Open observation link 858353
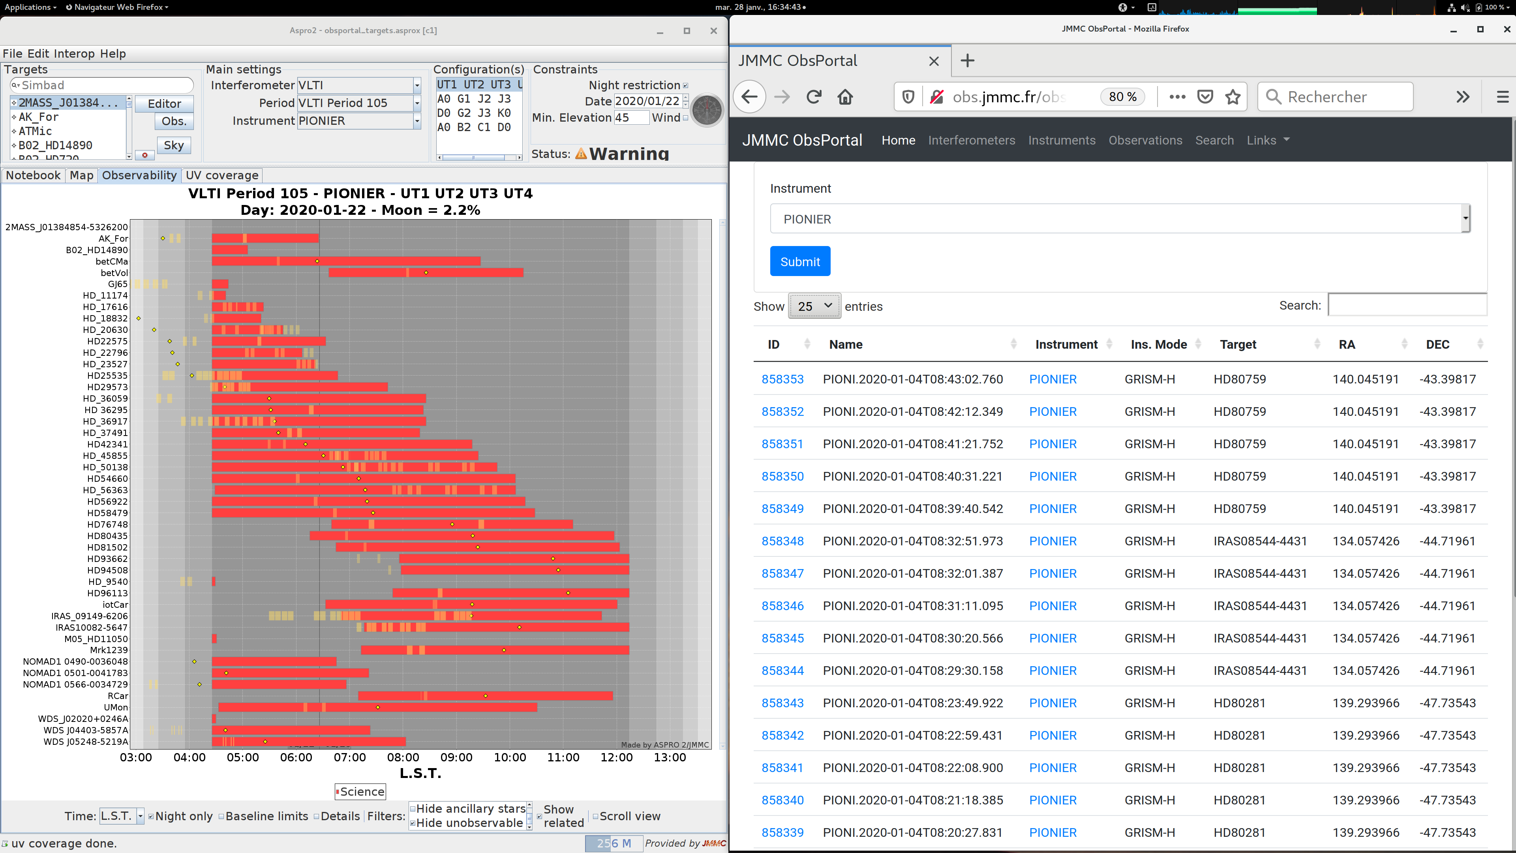The width and height of the screenshot is (1516, 853). (x=782, y=379)
